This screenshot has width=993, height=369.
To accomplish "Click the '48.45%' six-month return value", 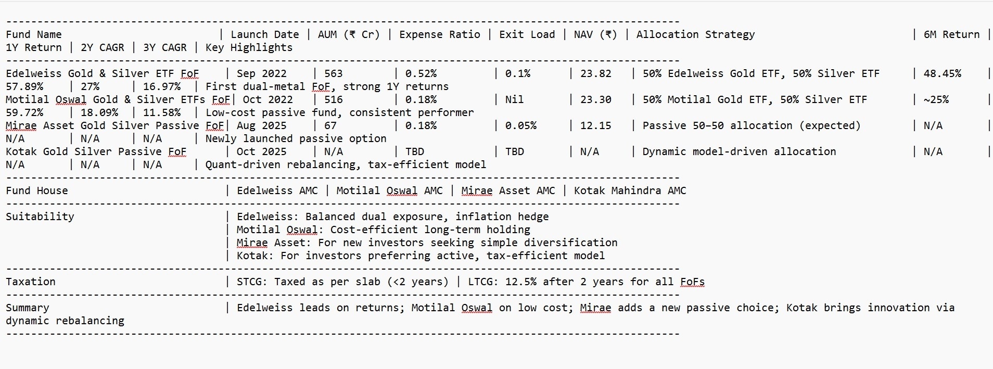I will pyautogui.click(x=942, y=73).
